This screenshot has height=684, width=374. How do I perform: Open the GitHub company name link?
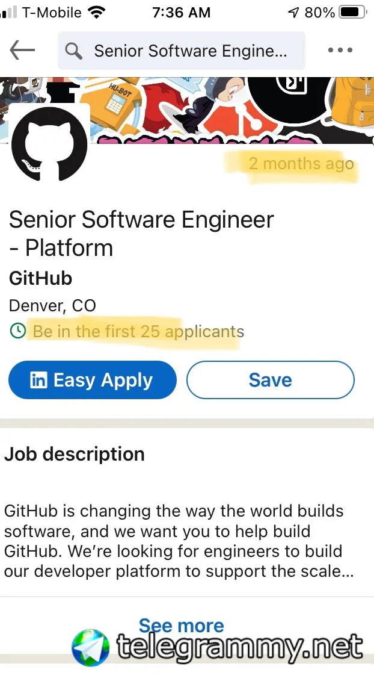40,278
